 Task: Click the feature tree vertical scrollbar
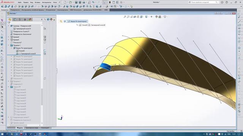42,97
